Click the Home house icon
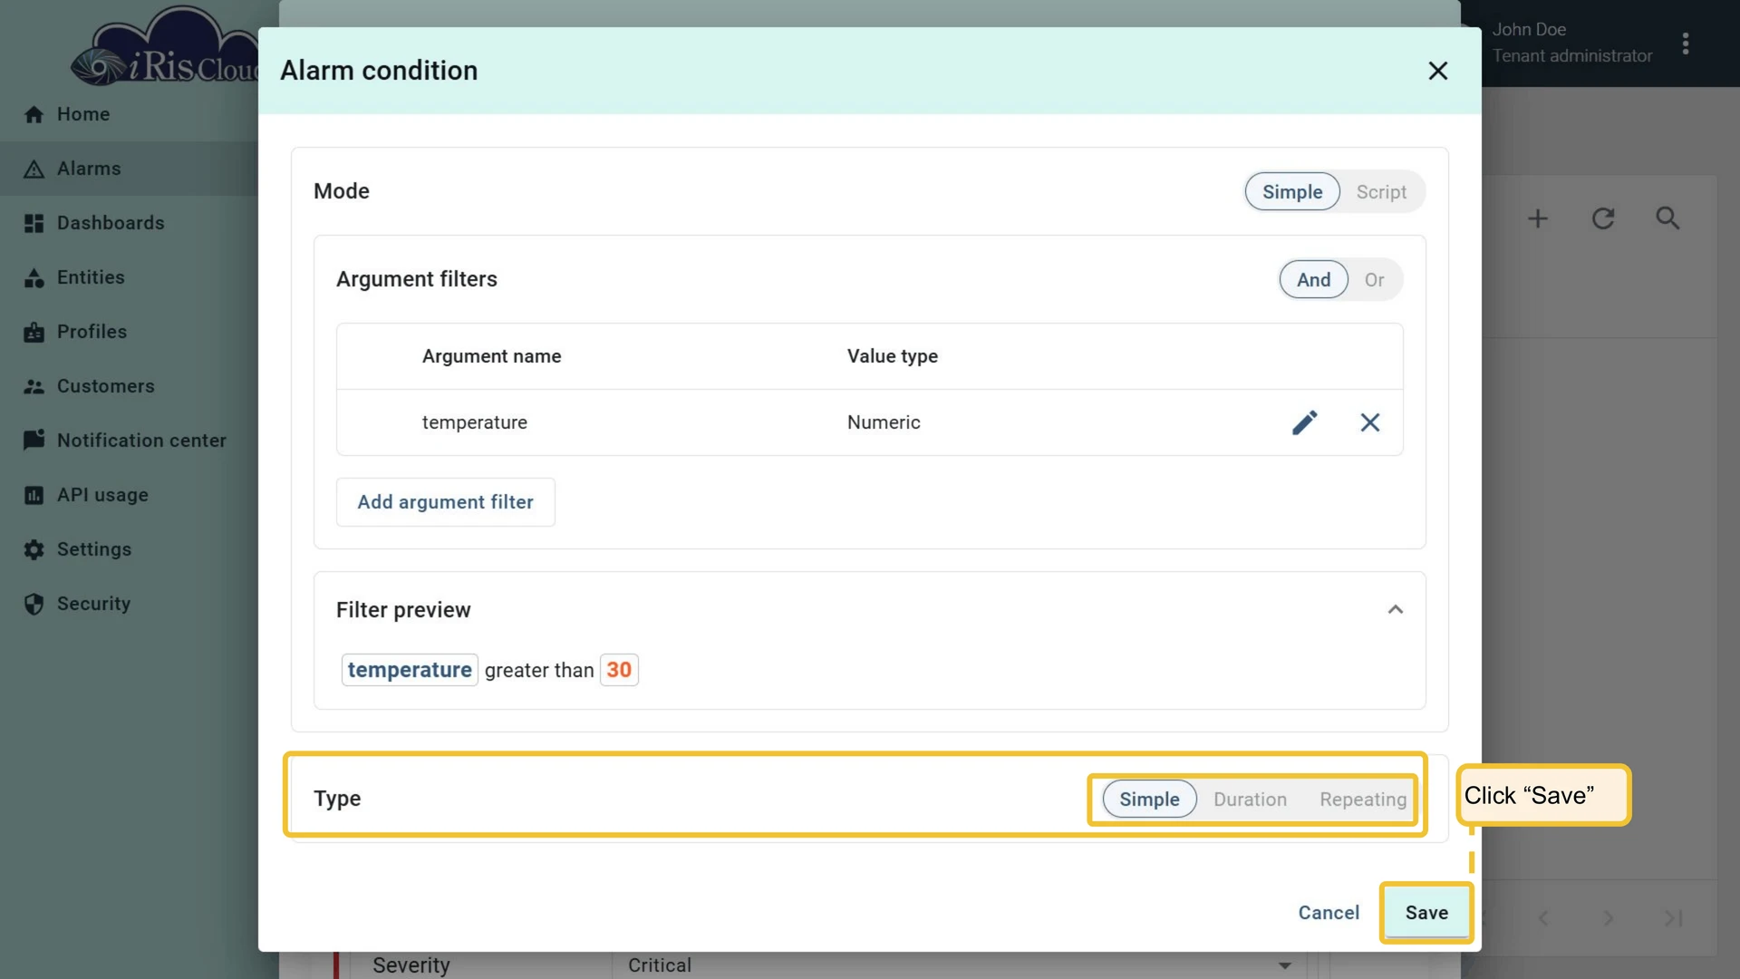The image size is (1740, 979). pos(34,114)
